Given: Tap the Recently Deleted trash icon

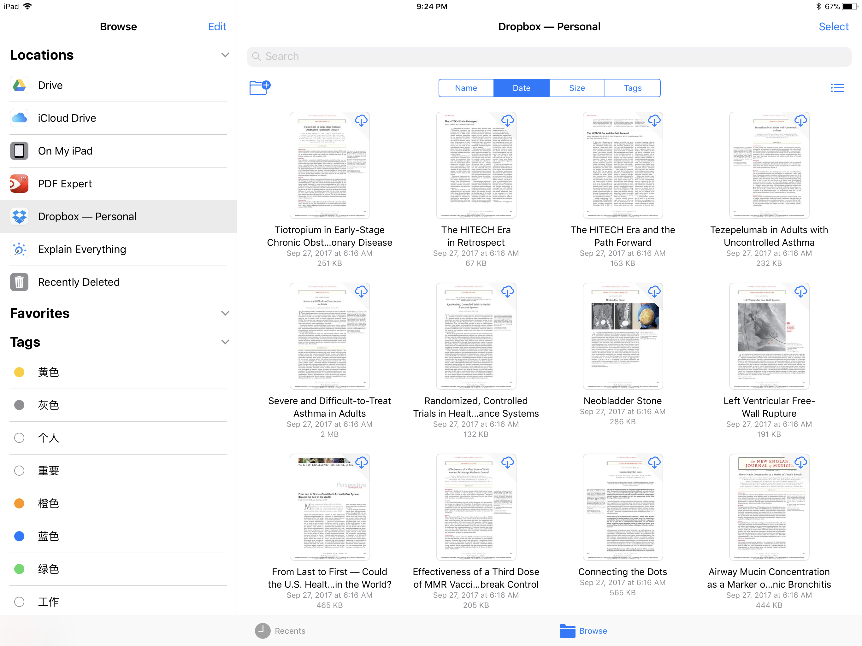Looking at the screenshot, I should coord(19,282).
